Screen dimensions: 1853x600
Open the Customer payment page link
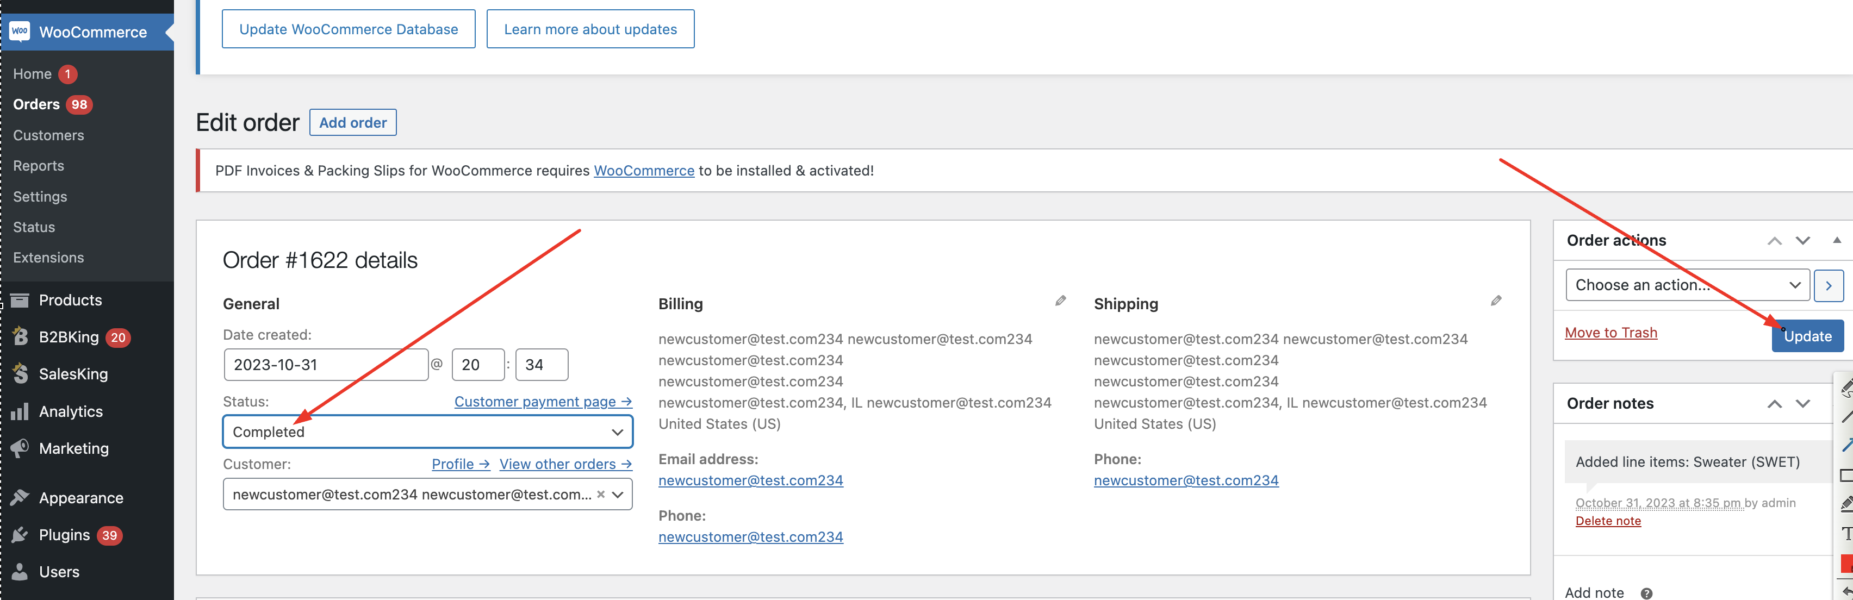click(543, 402)
